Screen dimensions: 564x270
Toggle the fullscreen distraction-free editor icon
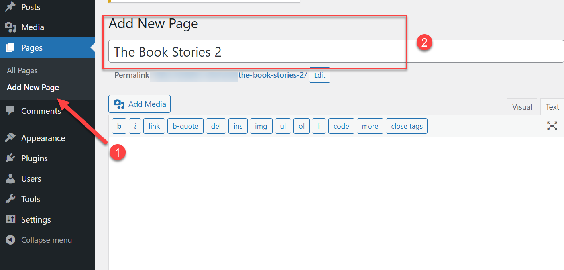(x=552, y=126)
